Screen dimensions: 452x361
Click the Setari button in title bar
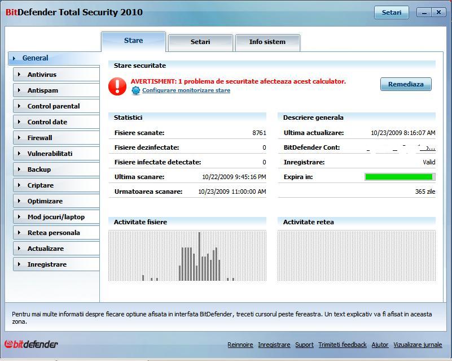(x=392, y=12)
